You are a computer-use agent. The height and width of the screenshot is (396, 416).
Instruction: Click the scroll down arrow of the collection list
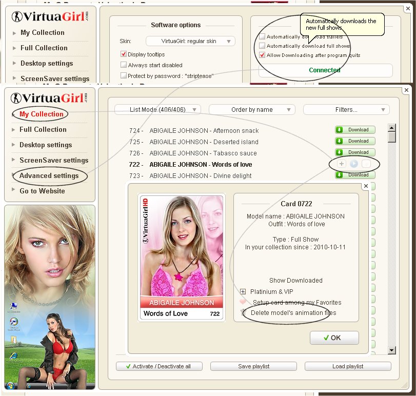(392, 350)
